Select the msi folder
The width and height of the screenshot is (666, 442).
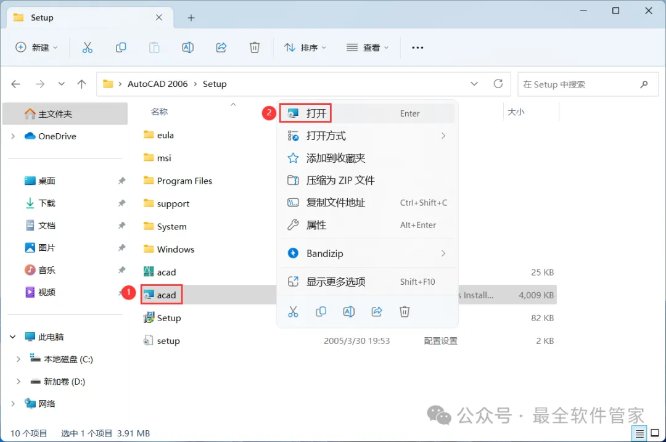pyautogui.click(x=157, y=158)
